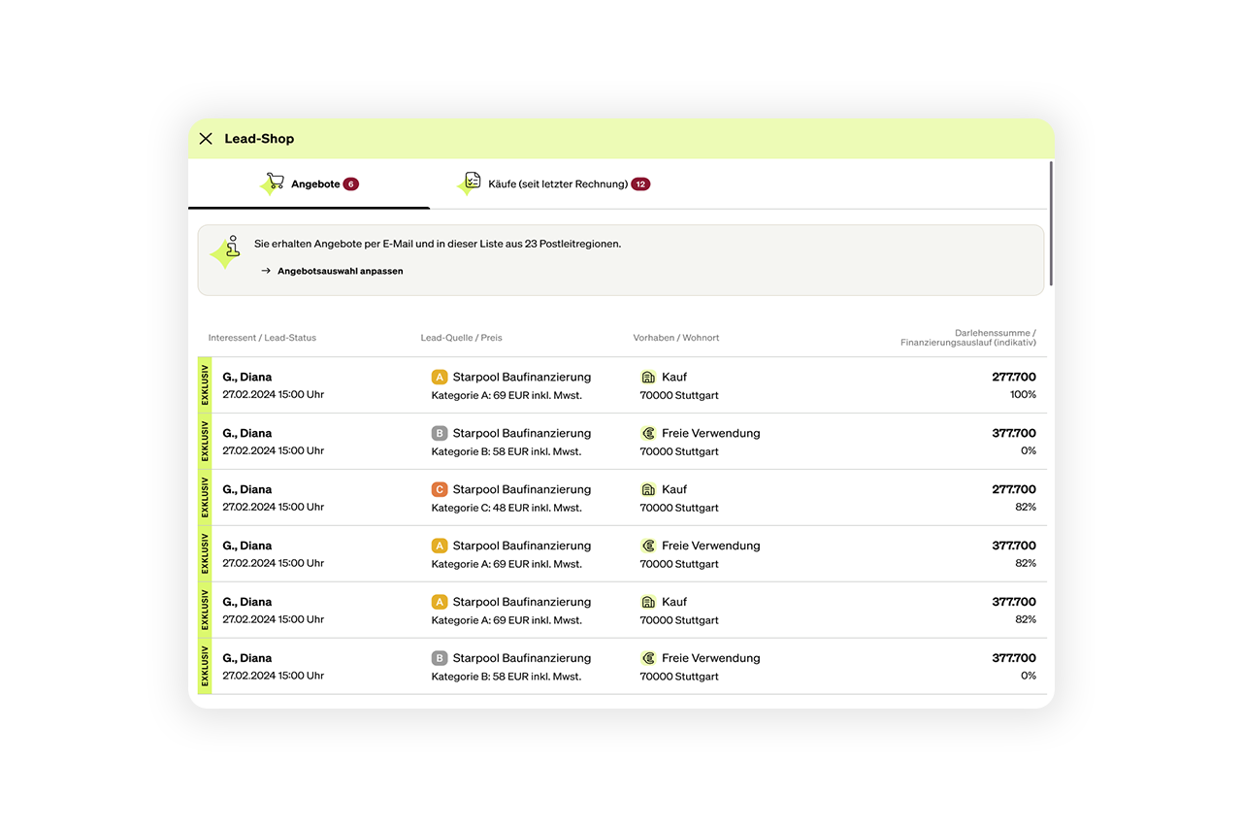Click the Angebotsauswahl anpassen link
The height and width of the screenshot is (828, 1242).
pyautogui.click(x=340, y=271)
